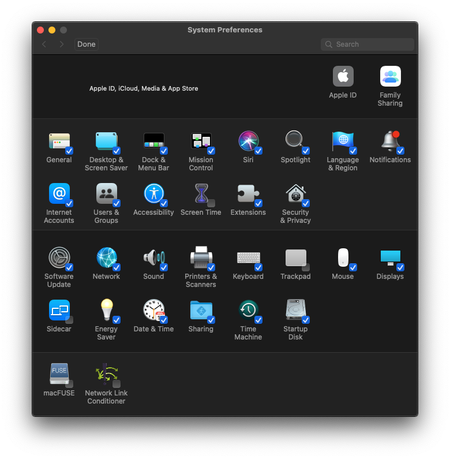Click the Siri pane icon
The width and height of the screenshot is (450, 459).
tap(248, 141)
